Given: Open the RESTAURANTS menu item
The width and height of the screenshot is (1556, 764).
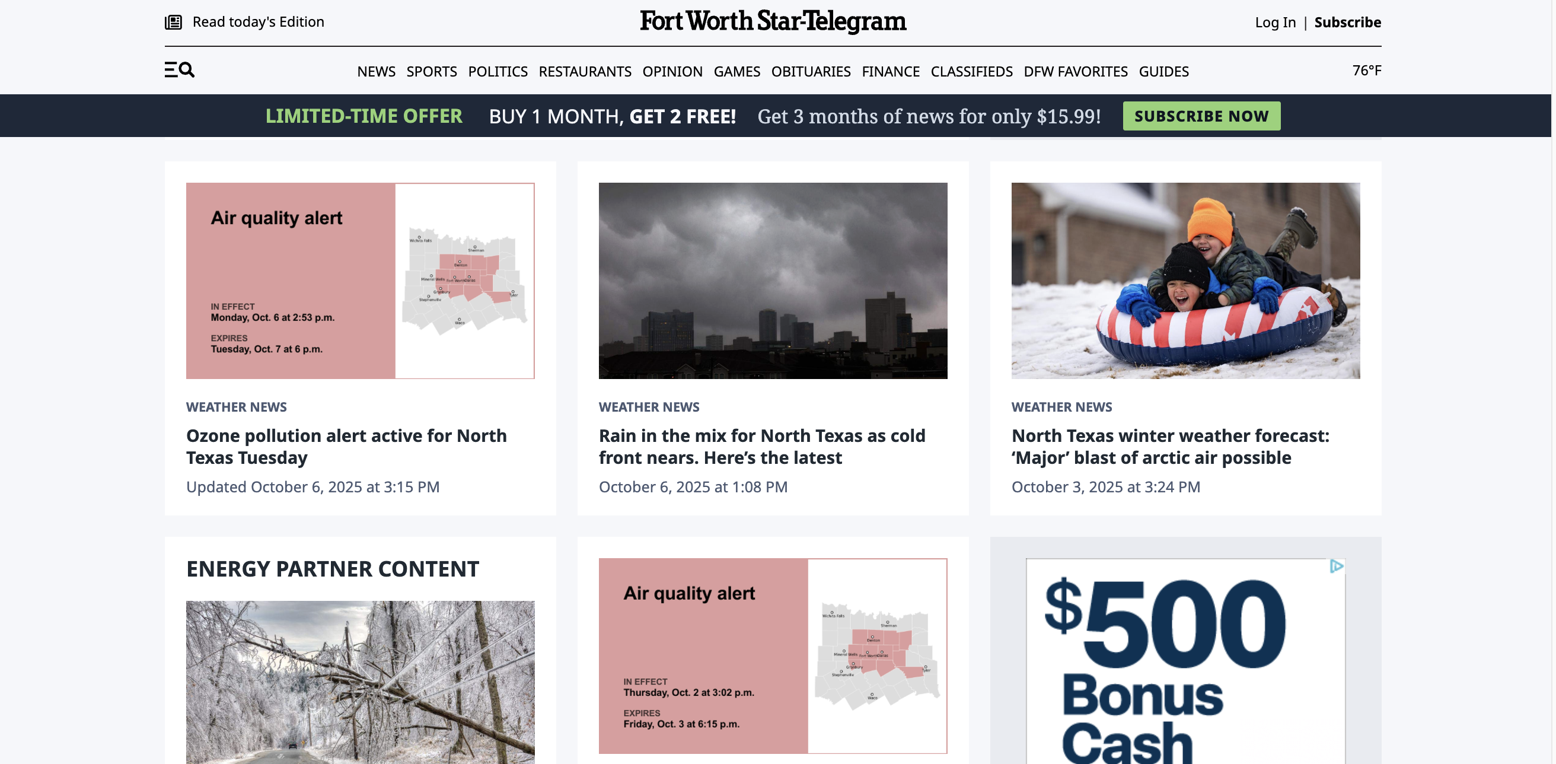Looking at the screenshot, I should click(x=584, y=71).
